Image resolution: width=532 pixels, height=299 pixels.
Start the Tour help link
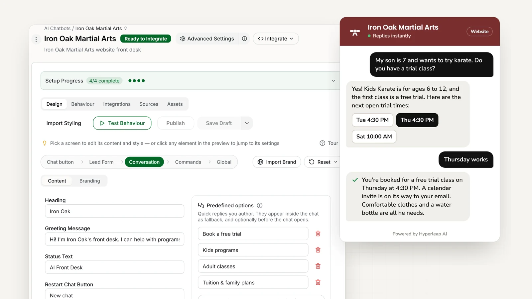[329, 143]
